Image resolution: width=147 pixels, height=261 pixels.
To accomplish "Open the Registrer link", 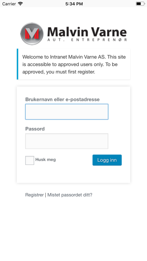I will [x=34, y=195].
